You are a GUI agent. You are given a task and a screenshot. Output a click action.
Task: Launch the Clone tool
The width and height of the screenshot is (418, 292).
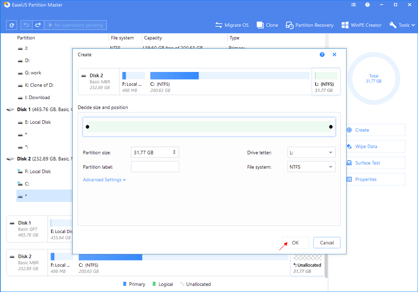point(267,25)
